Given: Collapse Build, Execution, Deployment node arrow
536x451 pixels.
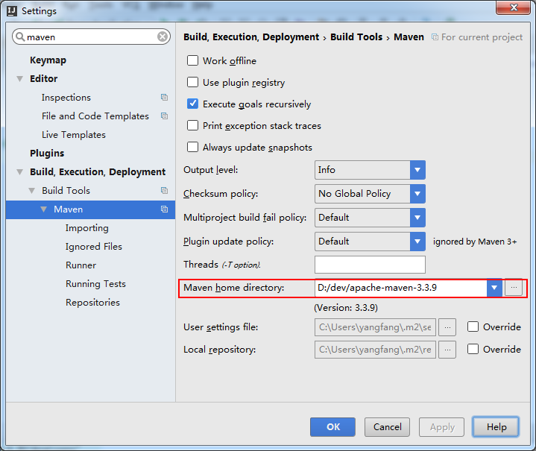Looking at the screenshot, I should click(20, 172).
